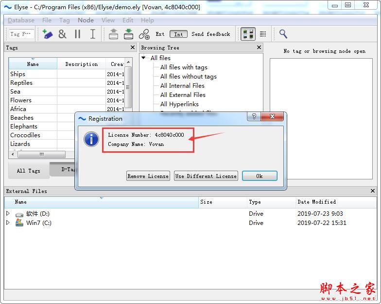Select the Crocodiles tag row

point(42,135)
